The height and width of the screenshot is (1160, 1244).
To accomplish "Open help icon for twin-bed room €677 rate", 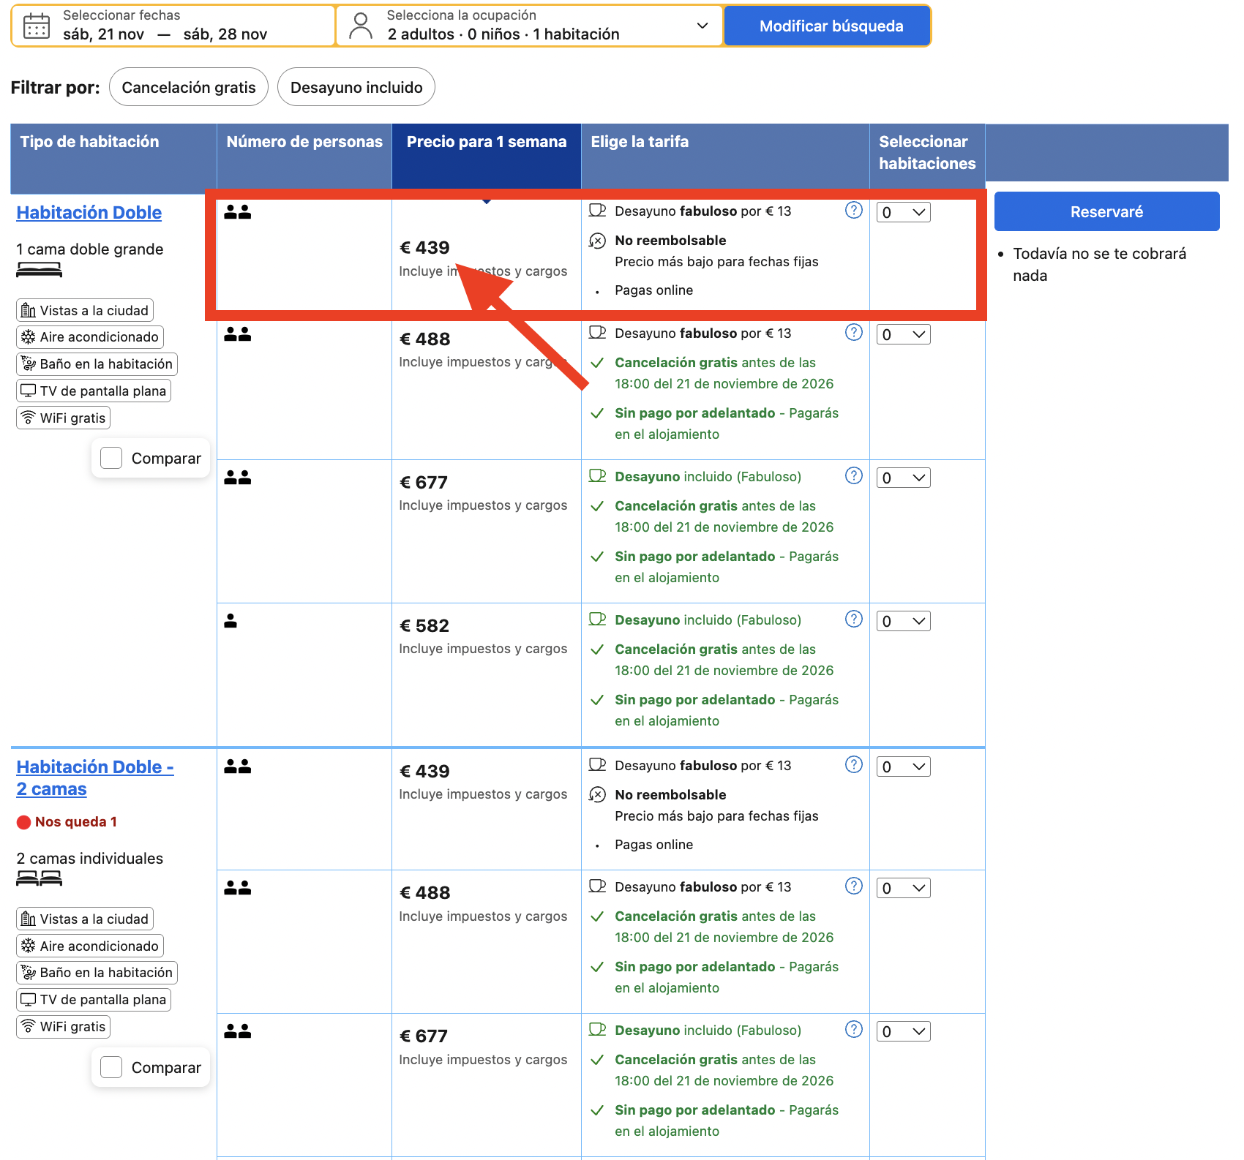I will click(854, 1030).
